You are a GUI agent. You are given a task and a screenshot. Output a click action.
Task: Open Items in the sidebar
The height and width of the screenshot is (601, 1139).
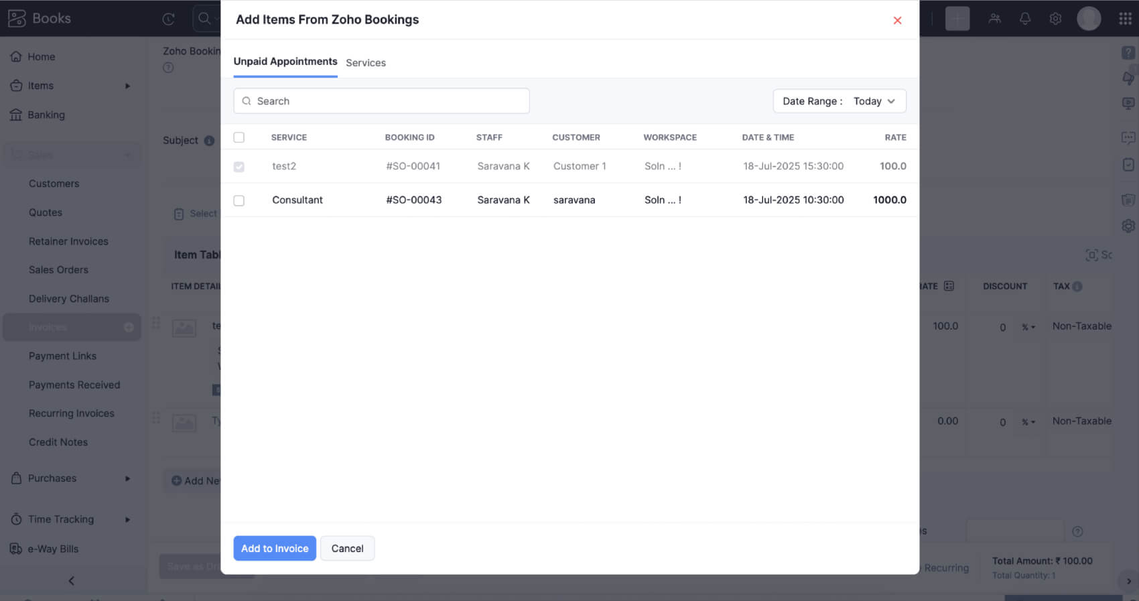point(41,86)
